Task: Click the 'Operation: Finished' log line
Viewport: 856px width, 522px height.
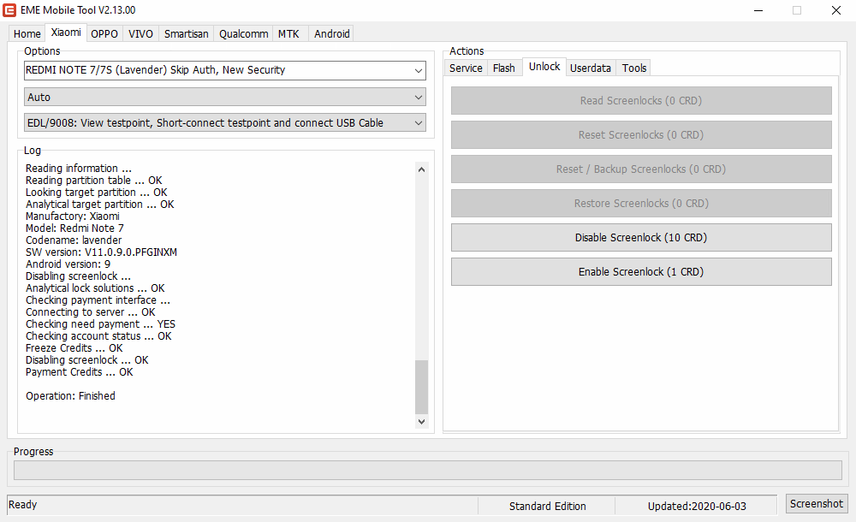Action: (x=70, y=396)
